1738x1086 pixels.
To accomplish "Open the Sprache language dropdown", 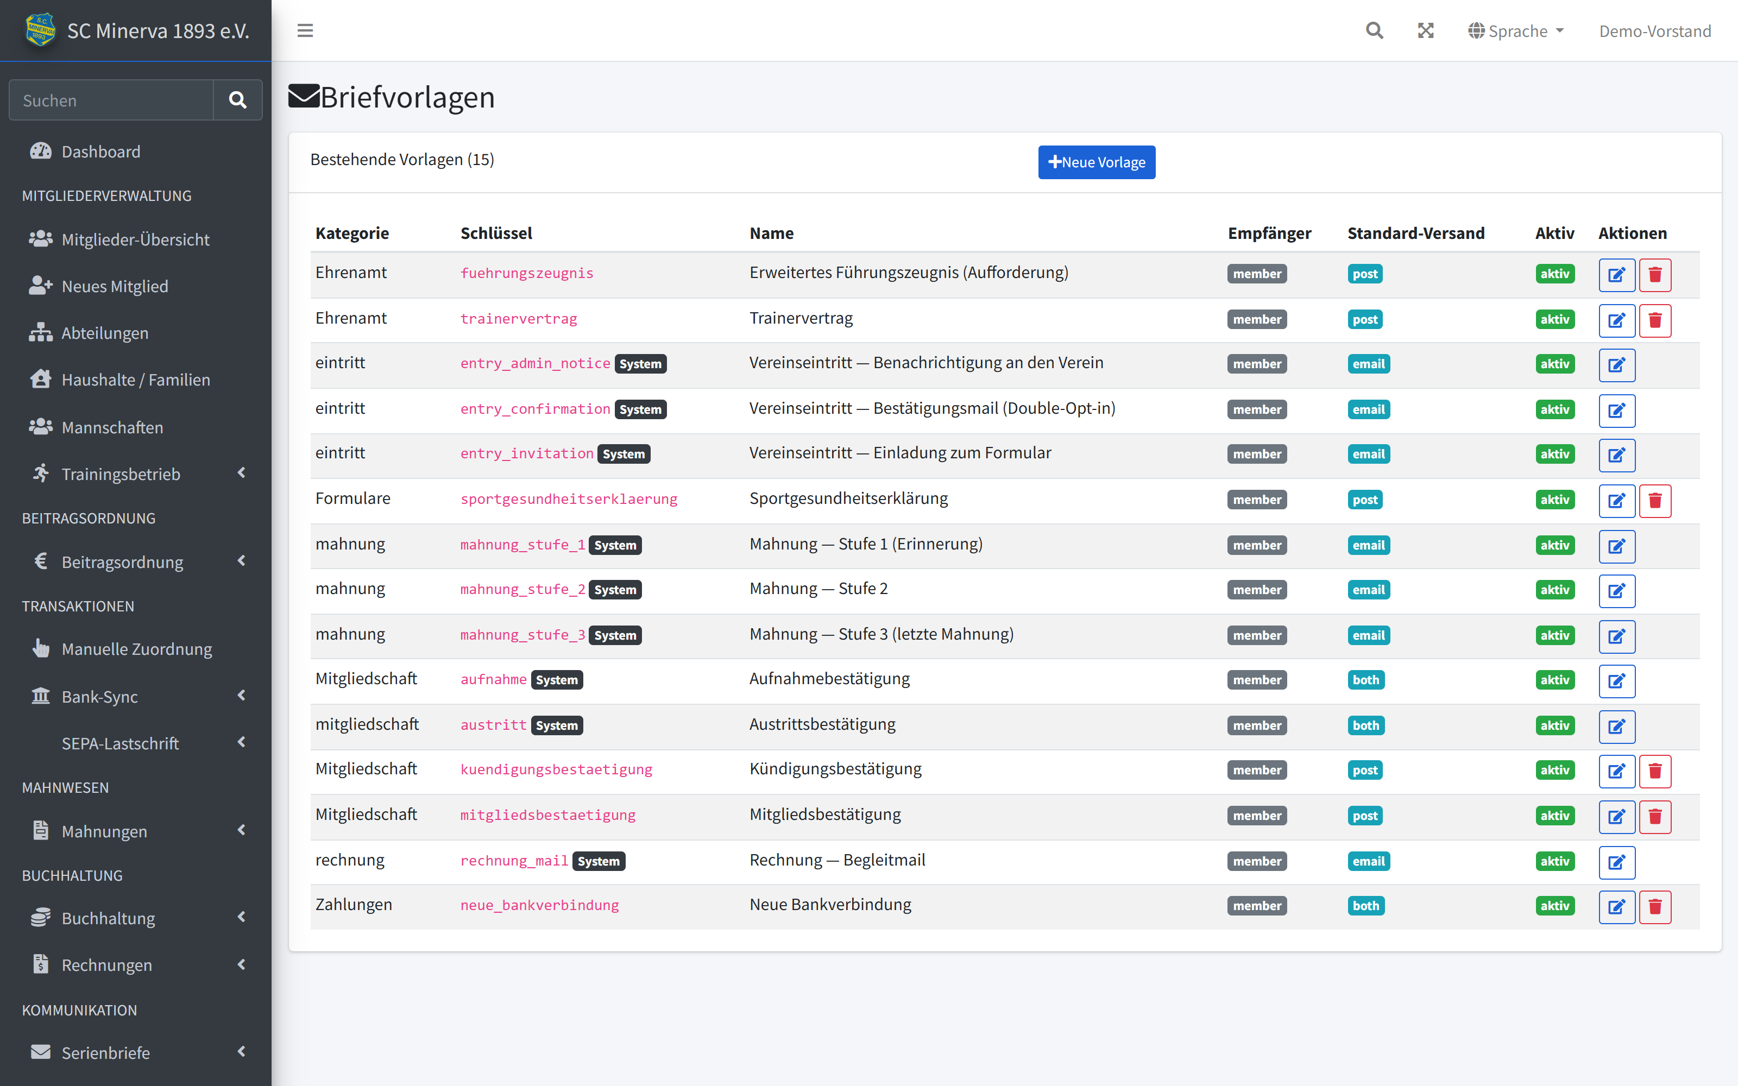I will (x=1516, y=31).
